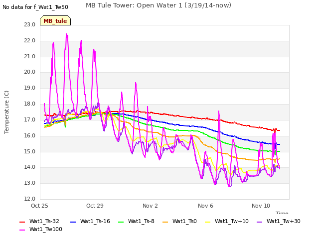Click the Nov 10 x-axis tick label

261,206
